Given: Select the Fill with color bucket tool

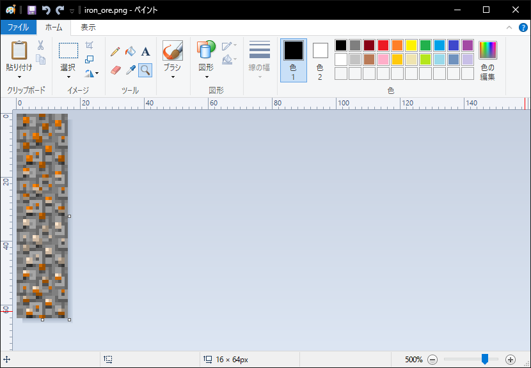Looking at the screenshot, I should click(131, 52).
